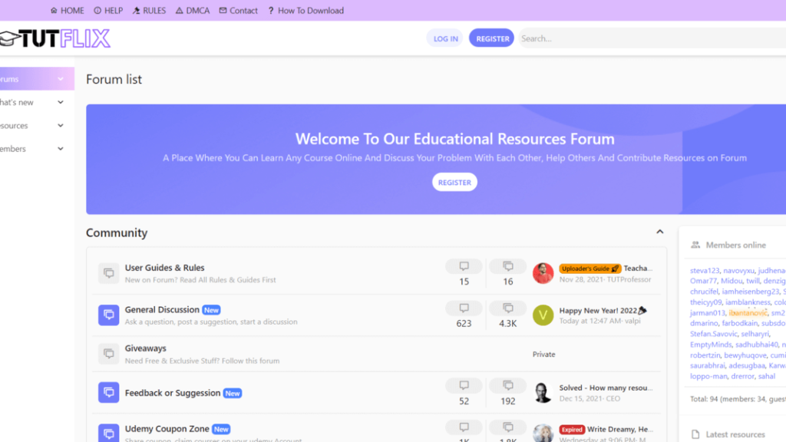Viewport: 786px width, 442px height.
Task: Click the REGISTER button in the welcome banner
Action: click(x=454, y=182)
